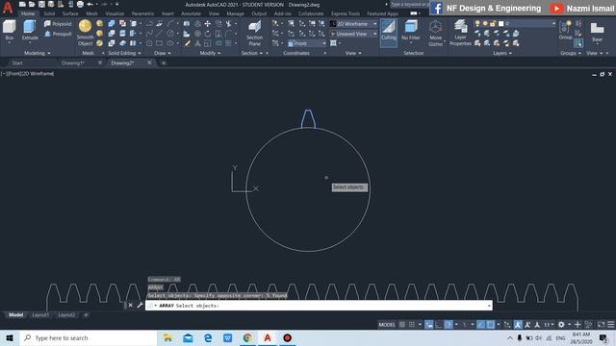This screenshot has width=616, height=346.
Task: Toggle object snap in status bar
Action: pos(491,325)
